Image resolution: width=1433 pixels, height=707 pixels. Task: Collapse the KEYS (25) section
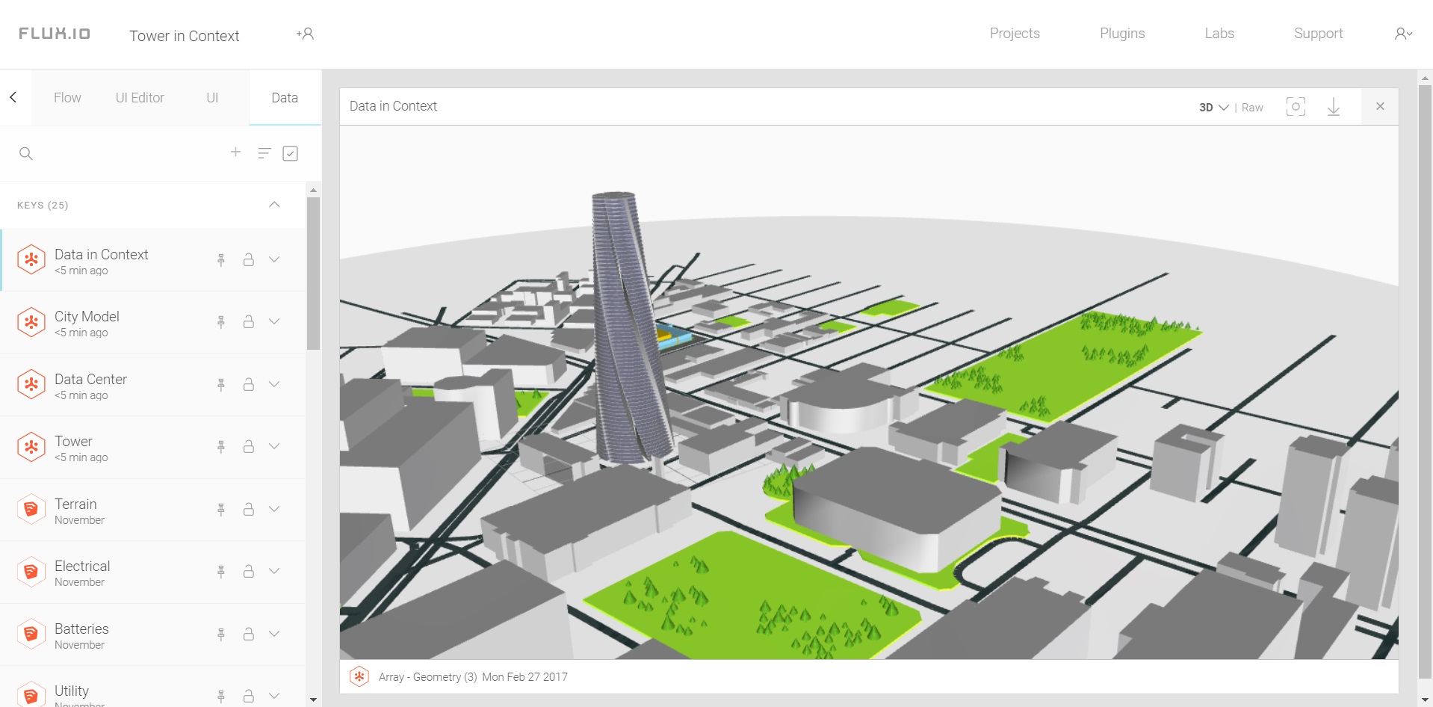(274, 204)
